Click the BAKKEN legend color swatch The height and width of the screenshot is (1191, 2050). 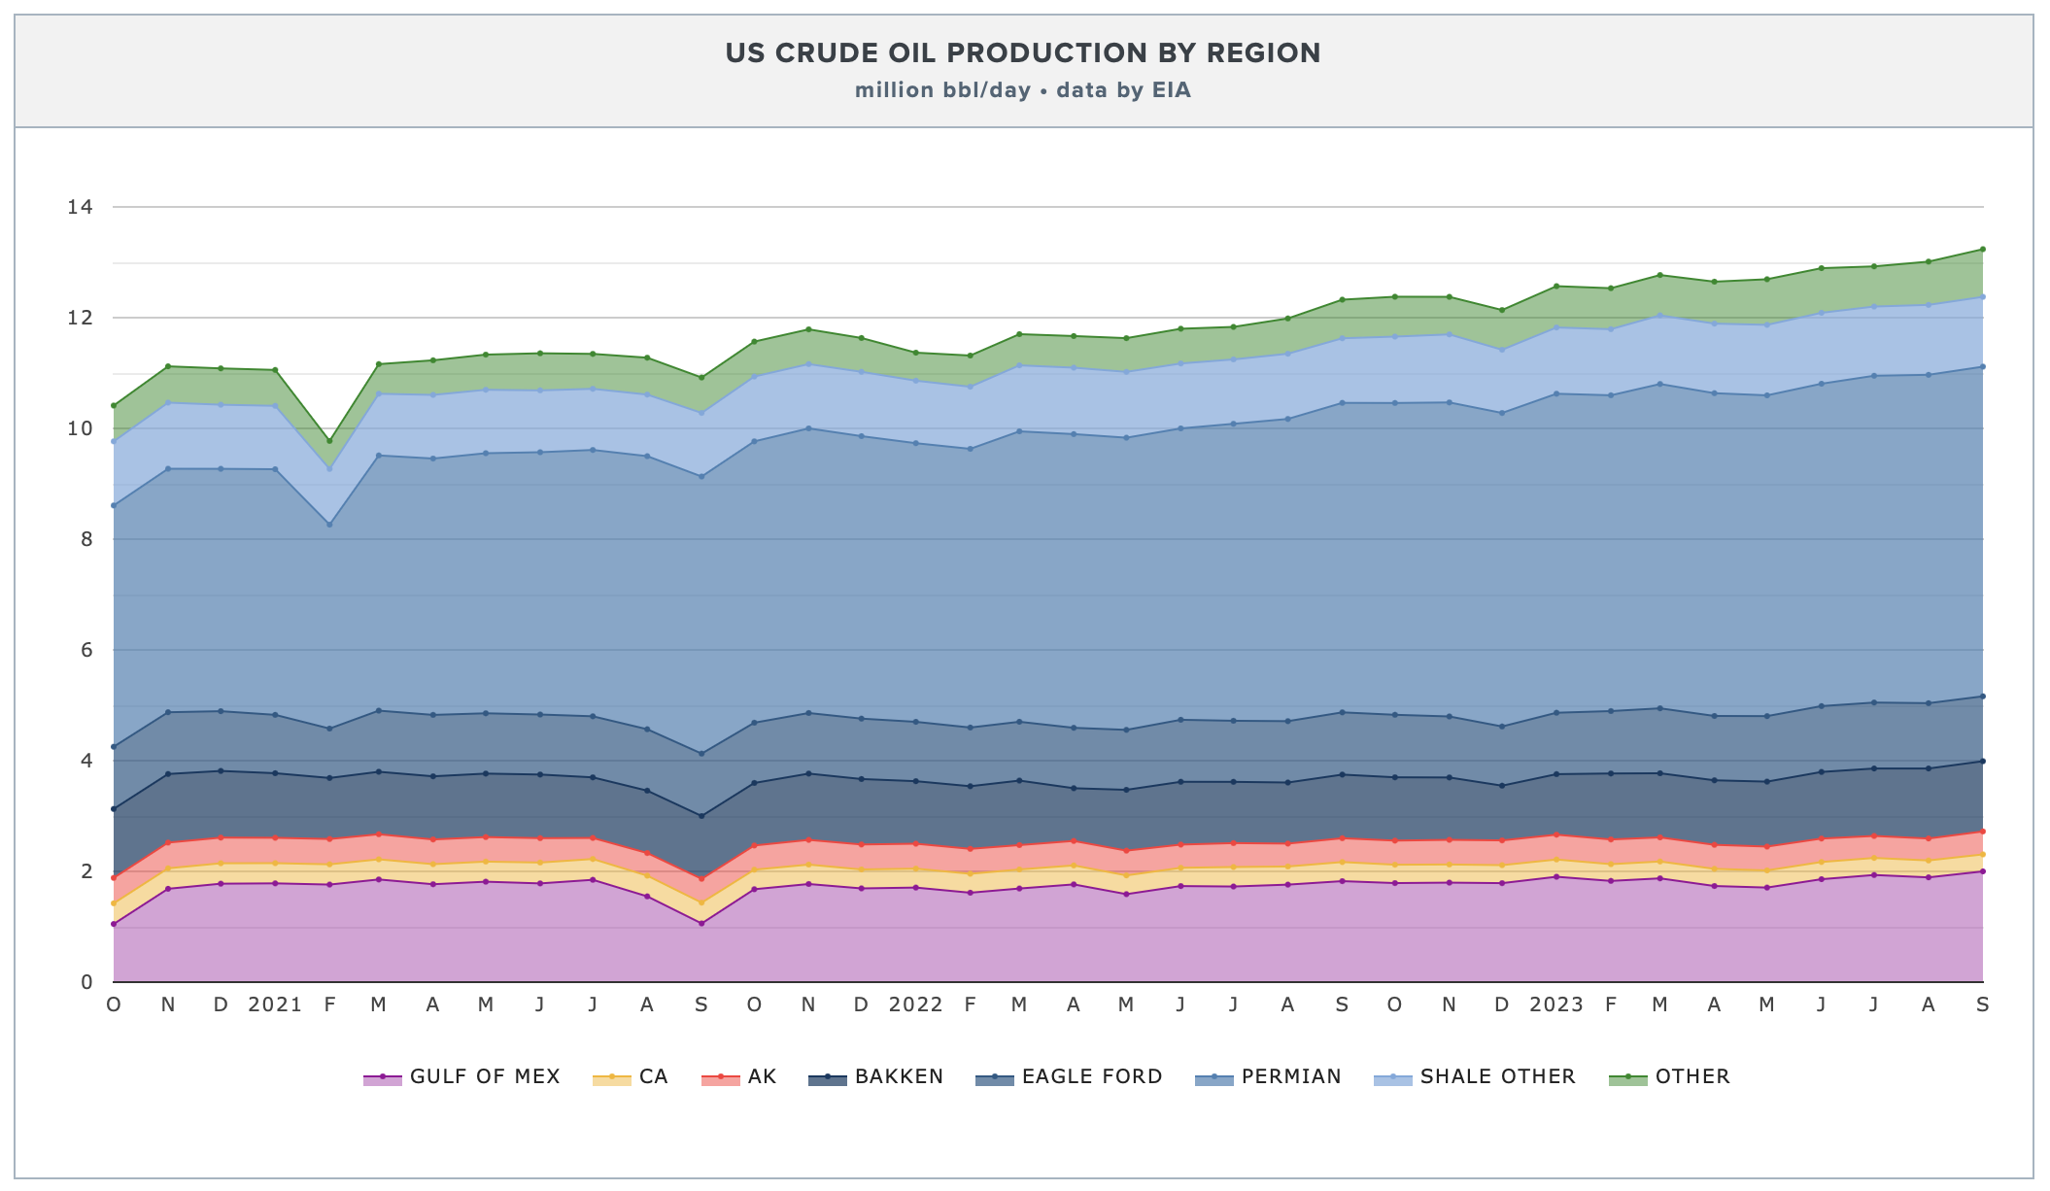point(828,1077)
